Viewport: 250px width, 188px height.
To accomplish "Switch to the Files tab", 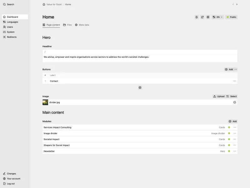I will [67, 25].
